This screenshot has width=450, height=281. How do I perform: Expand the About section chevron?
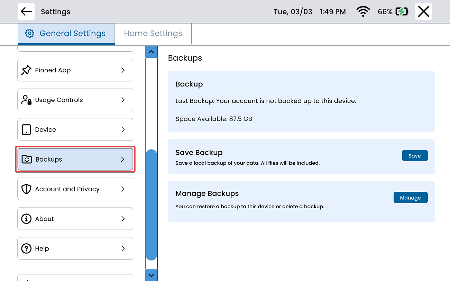point(123,219)
